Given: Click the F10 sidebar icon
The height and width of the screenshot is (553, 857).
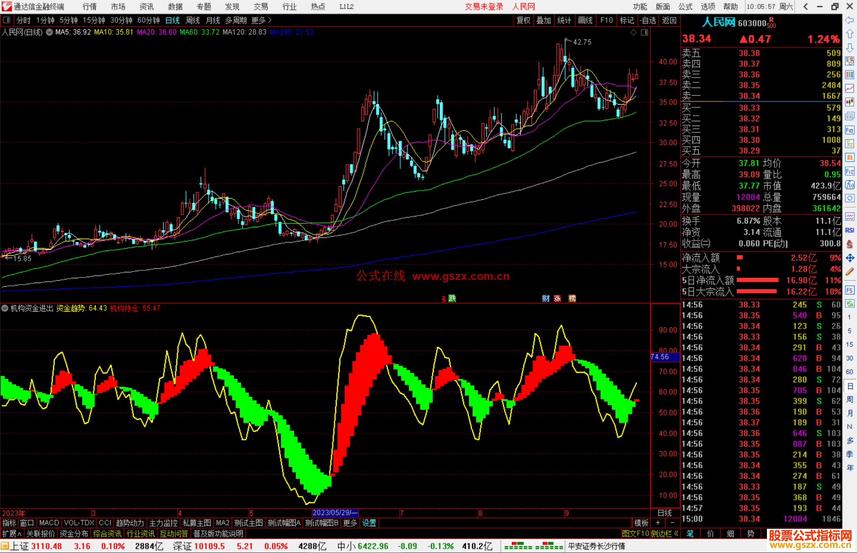Looking at the screenshot, I should pos(849,130).
